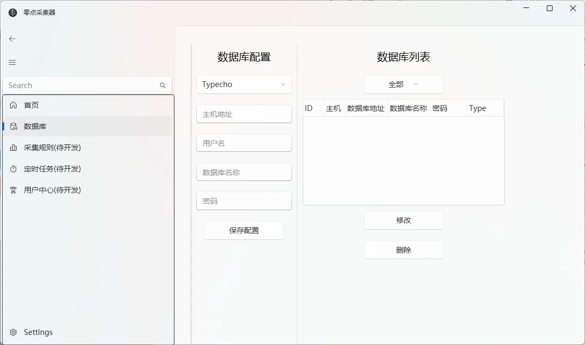Toggle the hamburger navigation menu

pos(12,63)
